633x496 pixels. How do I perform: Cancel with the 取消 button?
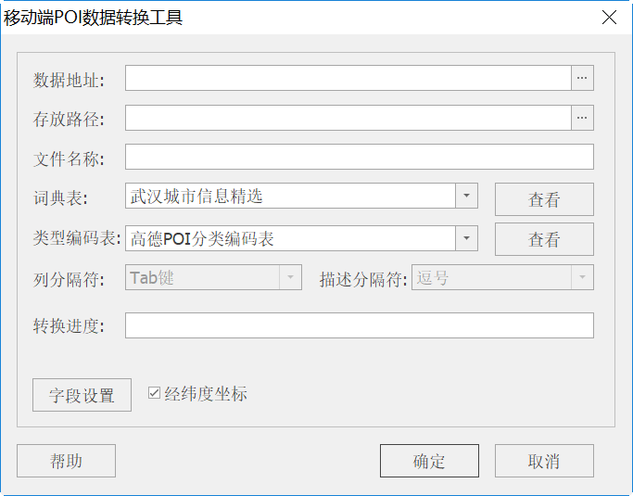coord(544,461)
